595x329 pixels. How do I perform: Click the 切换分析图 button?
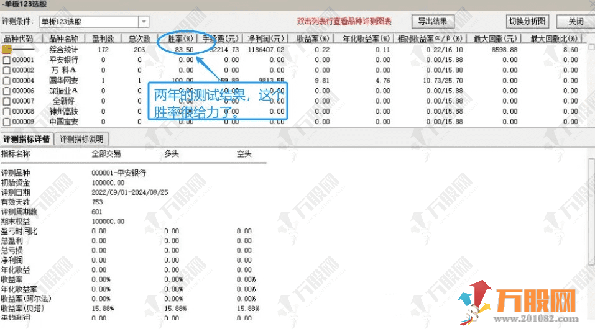[527, 21]
